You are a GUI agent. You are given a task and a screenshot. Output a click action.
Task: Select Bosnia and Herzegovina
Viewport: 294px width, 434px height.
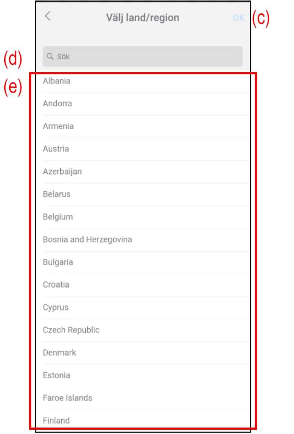87,239
